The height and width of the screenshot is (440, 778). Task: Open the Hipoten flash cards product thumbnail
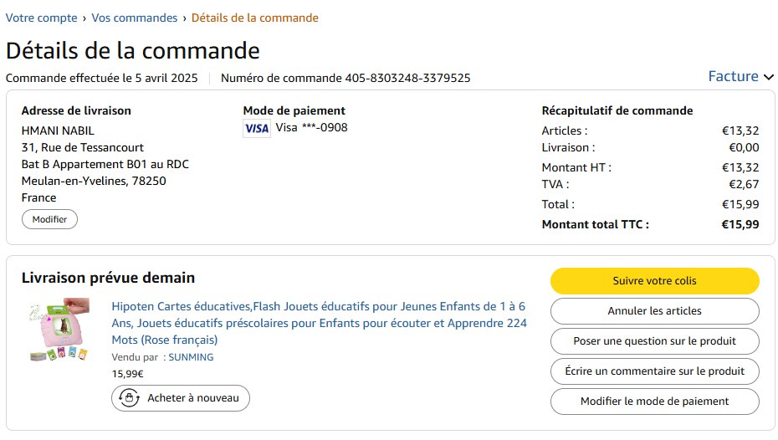point(57,330)
